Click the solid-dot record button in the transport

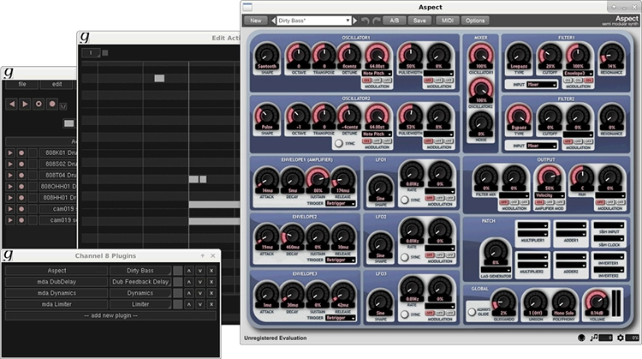[x=52, y=104]
